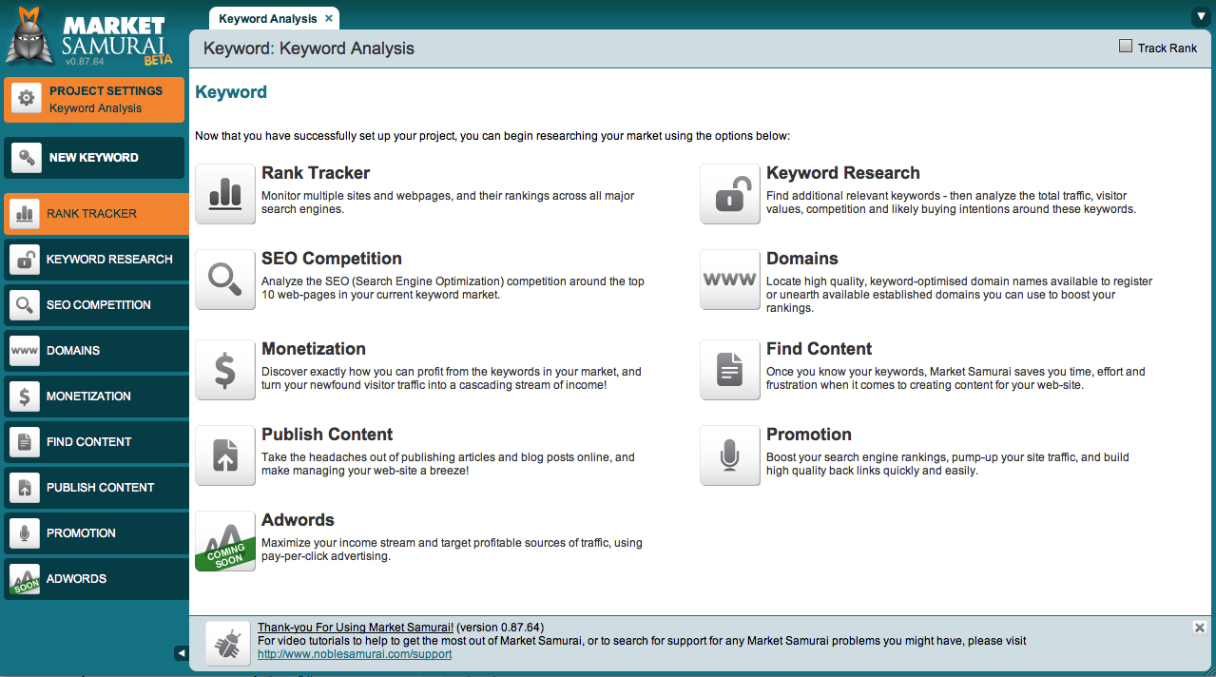1216x677 pixels.
Task: Click the Rank Tracker heading in main panel
Action: [x=316, y=173]
